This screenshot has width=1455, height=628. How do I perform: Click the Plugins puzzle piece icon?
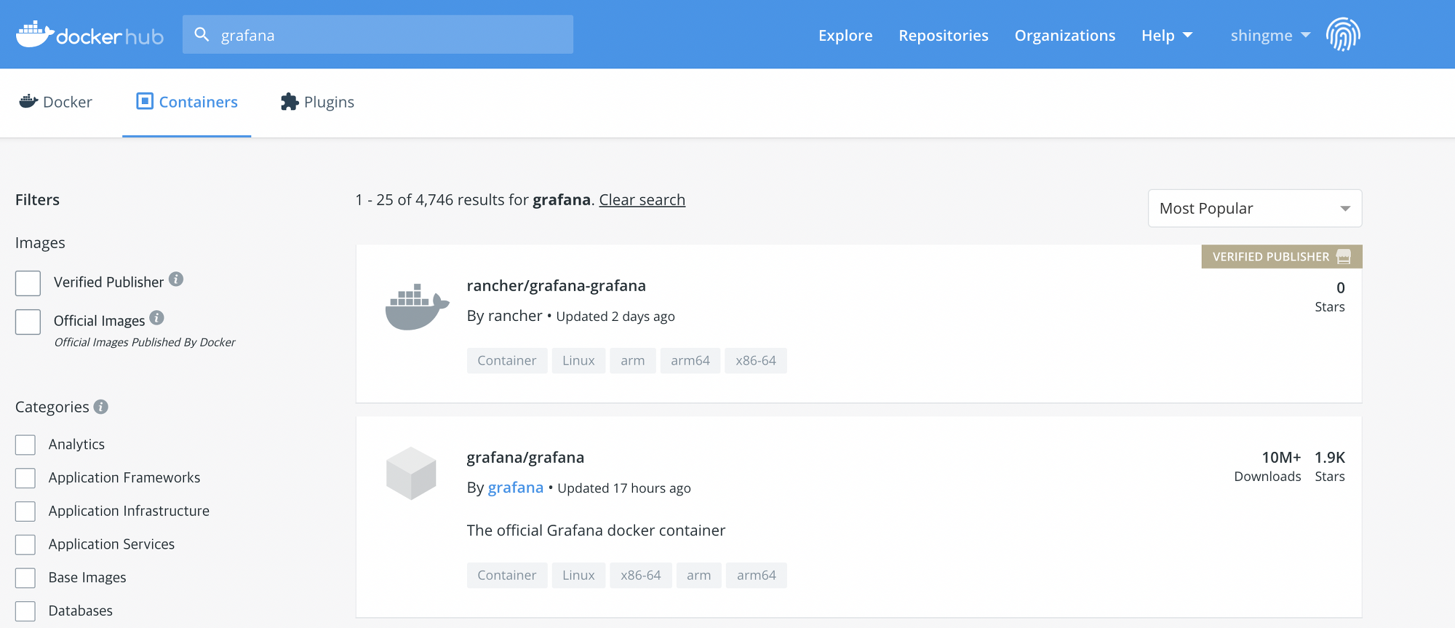(290, 102)
